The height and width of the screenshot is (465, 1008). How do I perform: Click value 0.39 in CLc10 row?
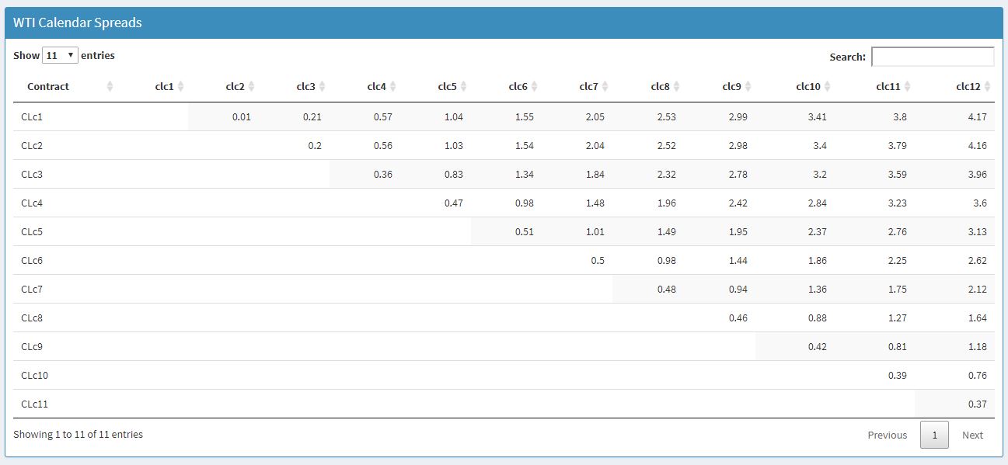click(x=898, y=375)
